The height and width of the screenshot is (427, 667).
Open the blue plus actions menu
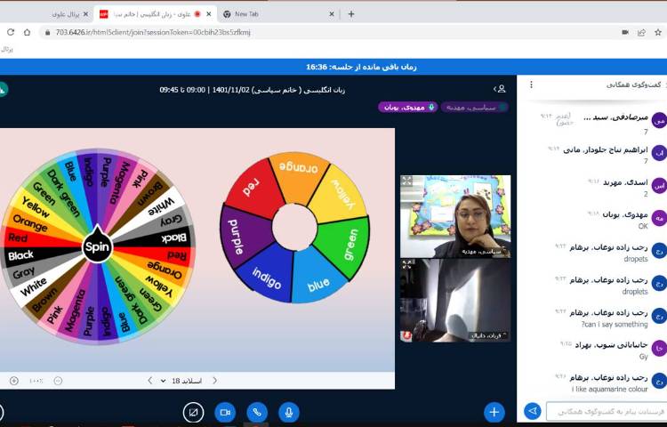[494, 412]
